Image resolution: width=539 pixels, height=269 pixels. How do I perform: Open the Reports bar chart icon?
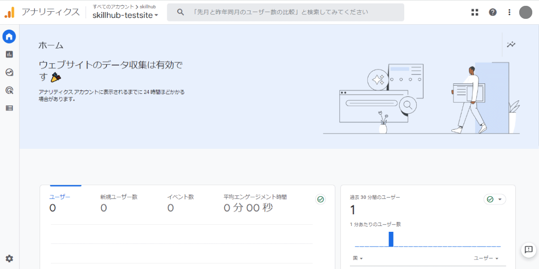[x=9, y=54]
